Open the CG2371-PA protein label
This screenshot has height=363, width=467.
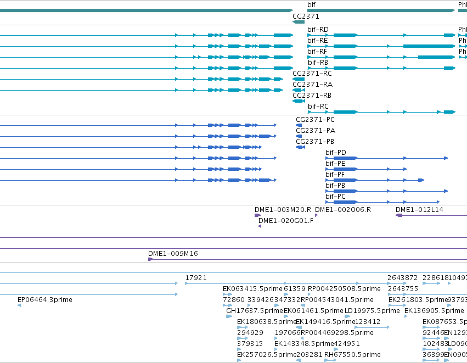click(316, 131)
